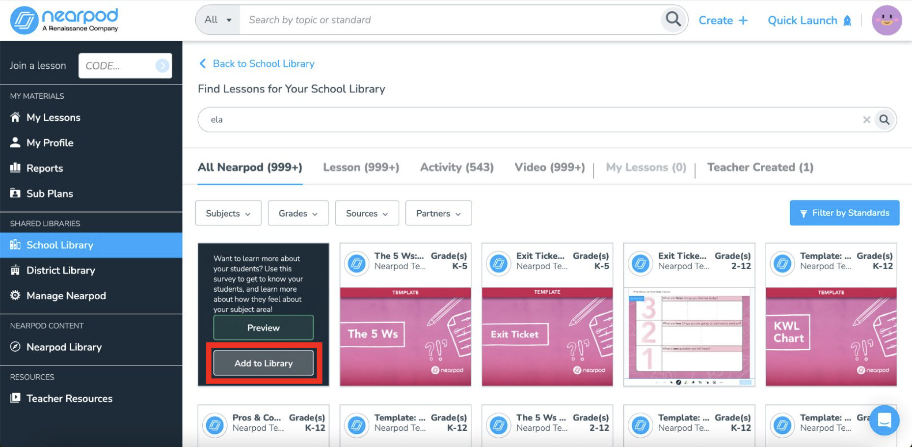Switch to the Teacher Created (1) tab
912x447 pixels.
click(x=760, y=168)
